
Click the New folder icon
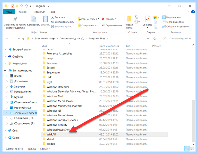click(129, 19)
